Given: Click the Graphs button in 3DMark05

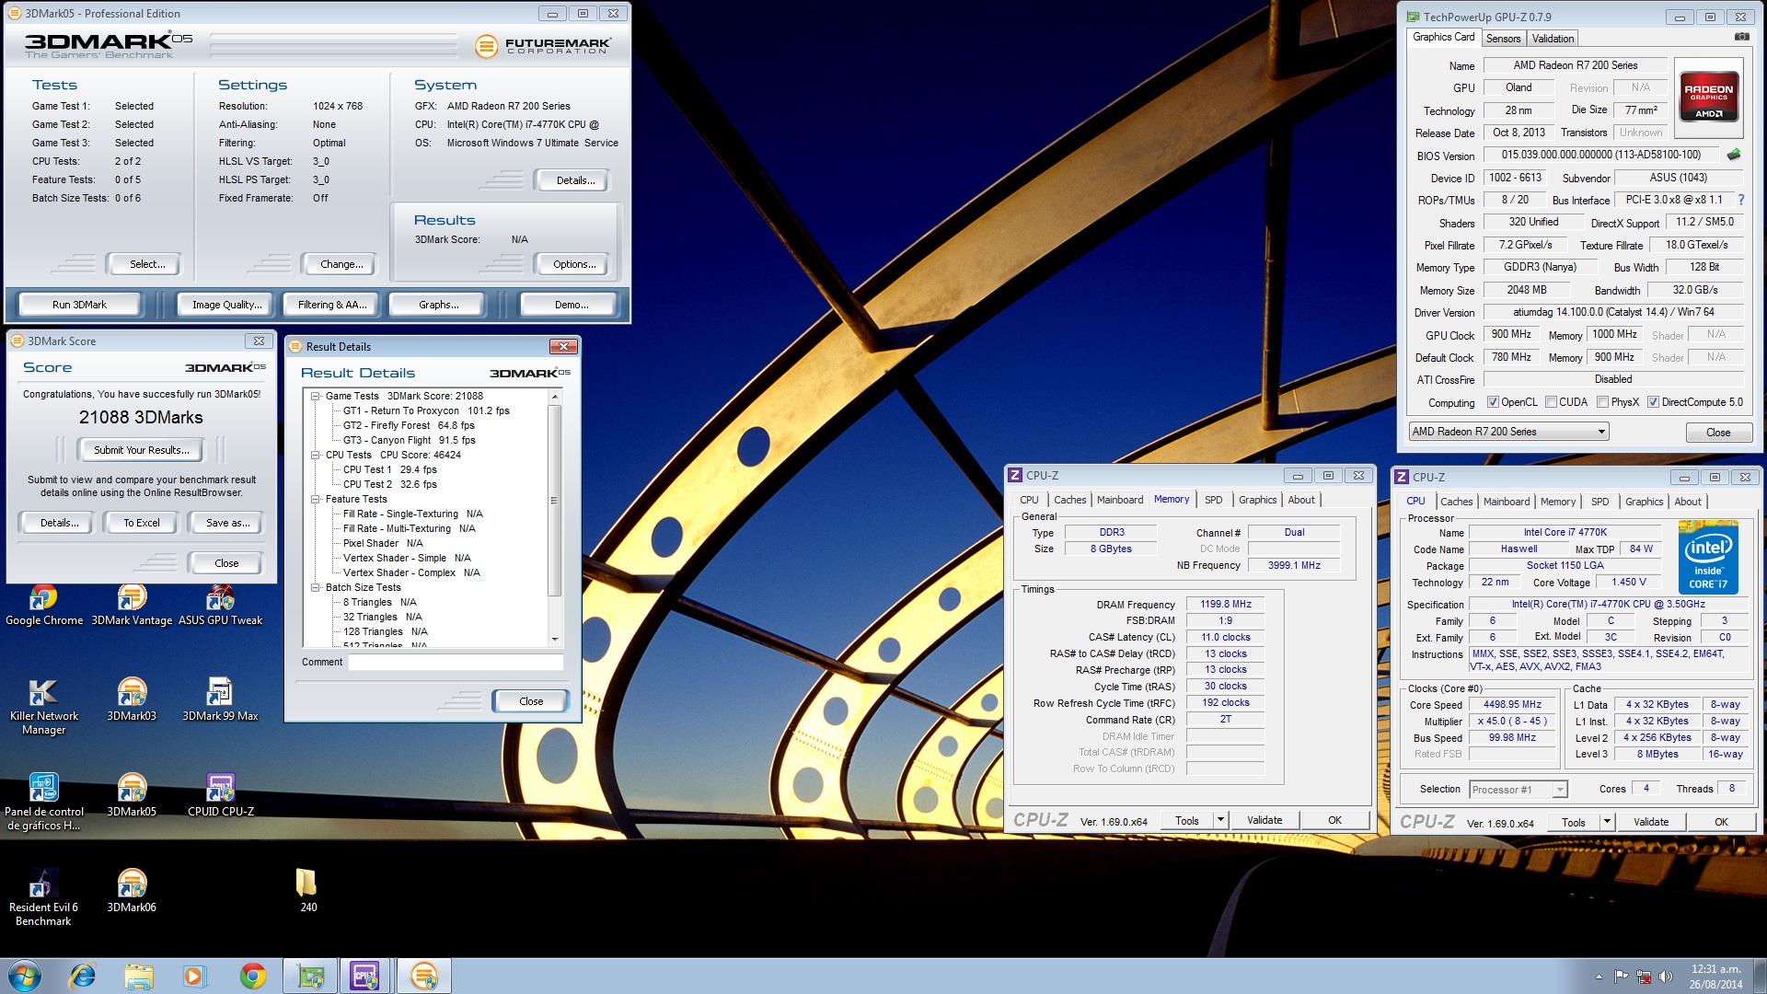Looking at the screenshot, I should pyautogui.click(x=438, y=305).
